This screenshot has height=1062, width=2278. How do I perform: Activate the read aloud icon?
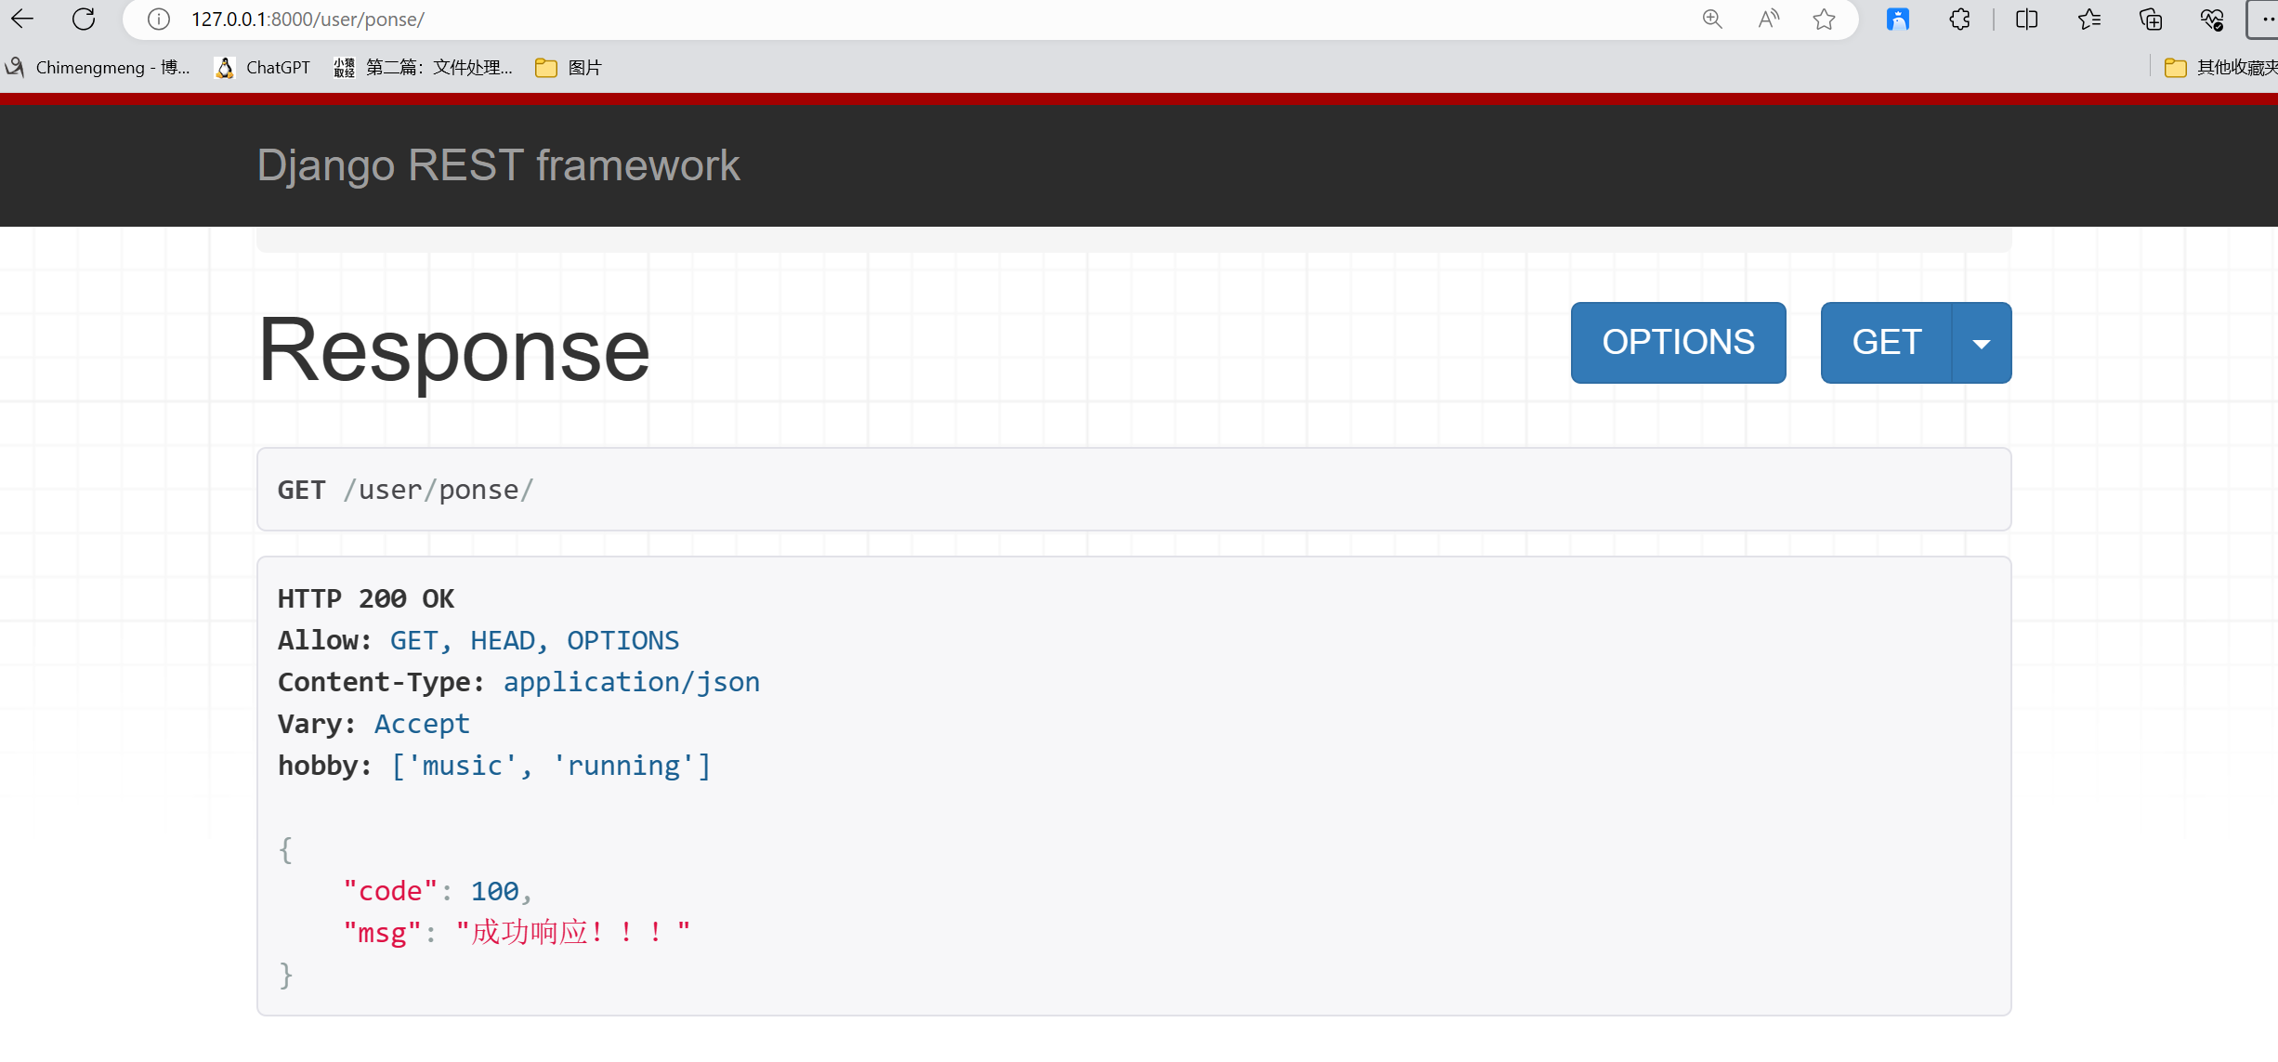[1769, 19]
